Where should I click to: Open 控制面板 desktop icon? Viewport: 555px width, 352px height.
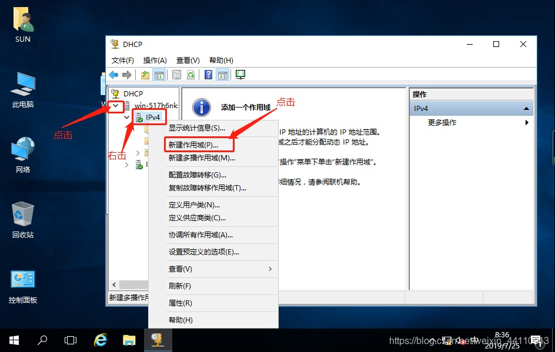pyautogui.click(x=23, y=286)
